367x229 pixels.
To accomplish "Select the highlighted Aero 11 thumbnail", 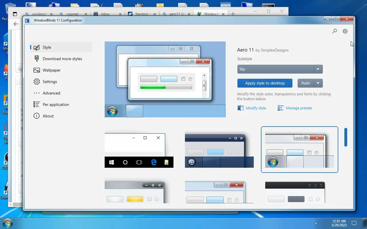I will pyautogui.click(x=300, y=150).
